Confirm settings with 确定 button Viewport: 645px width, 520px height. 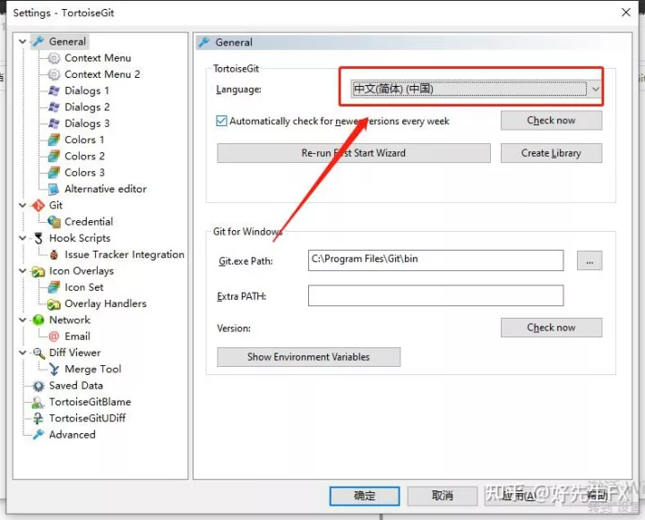(365, 496)
